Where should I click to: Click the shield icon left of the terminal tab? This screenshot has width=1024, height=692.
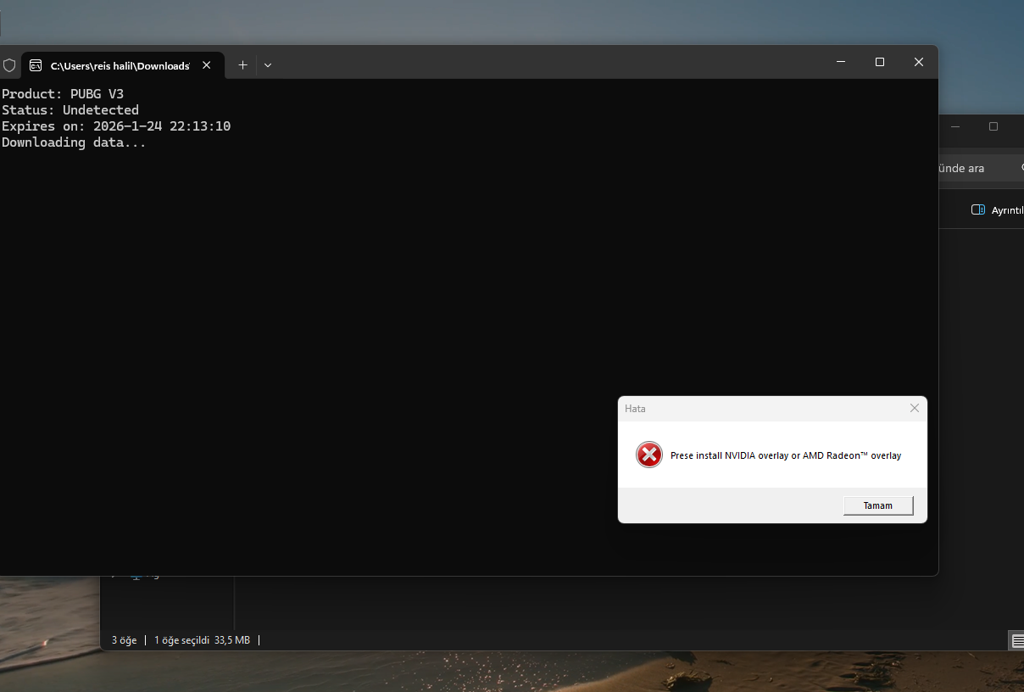[x=9, y=65]
